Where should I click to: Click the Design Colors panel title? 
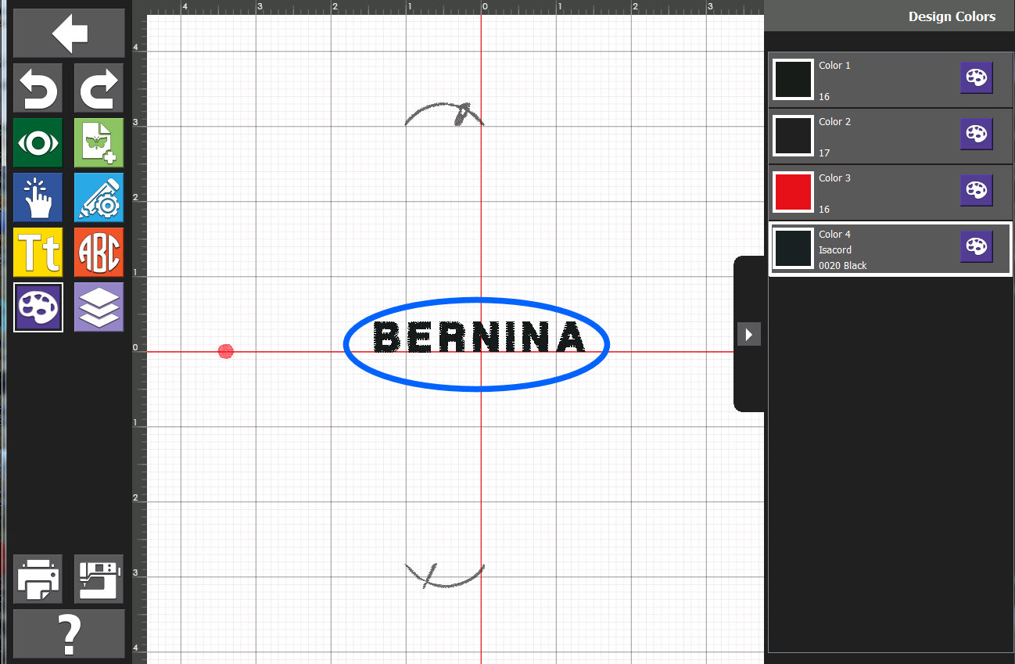(952, 16)
